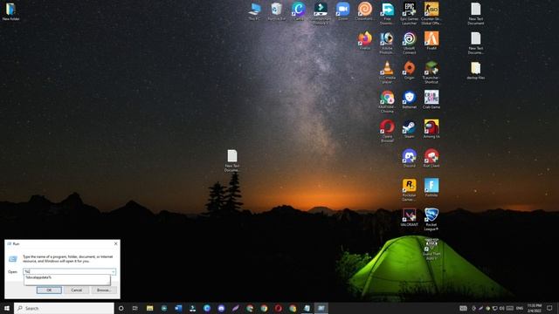This screenshot has width=559, height=314.
Task: Select the orange spiral desktop shortcut
Action: tap(365, 11)
